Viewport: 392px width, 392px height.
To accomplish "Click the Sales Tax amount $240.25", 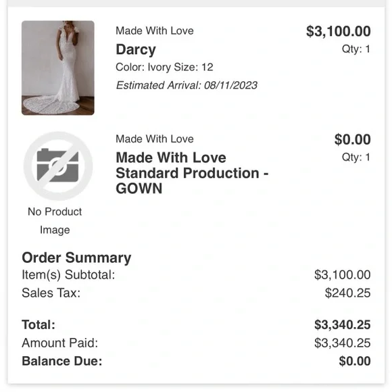I will click(347, 293).
